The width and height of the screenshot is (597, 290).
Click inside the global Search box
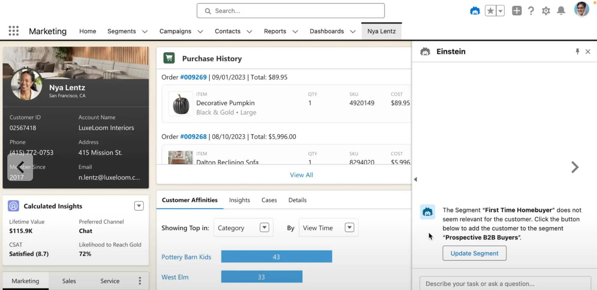pos(291,11)
